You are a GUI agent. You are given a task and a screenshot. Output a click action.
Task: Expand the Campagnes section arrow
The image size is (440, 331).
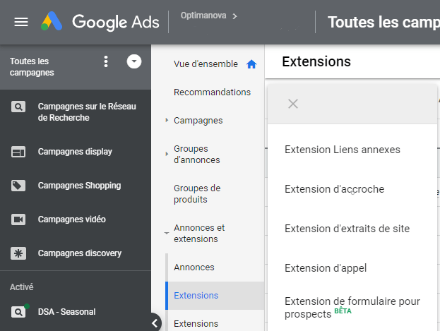click(167, 121)
